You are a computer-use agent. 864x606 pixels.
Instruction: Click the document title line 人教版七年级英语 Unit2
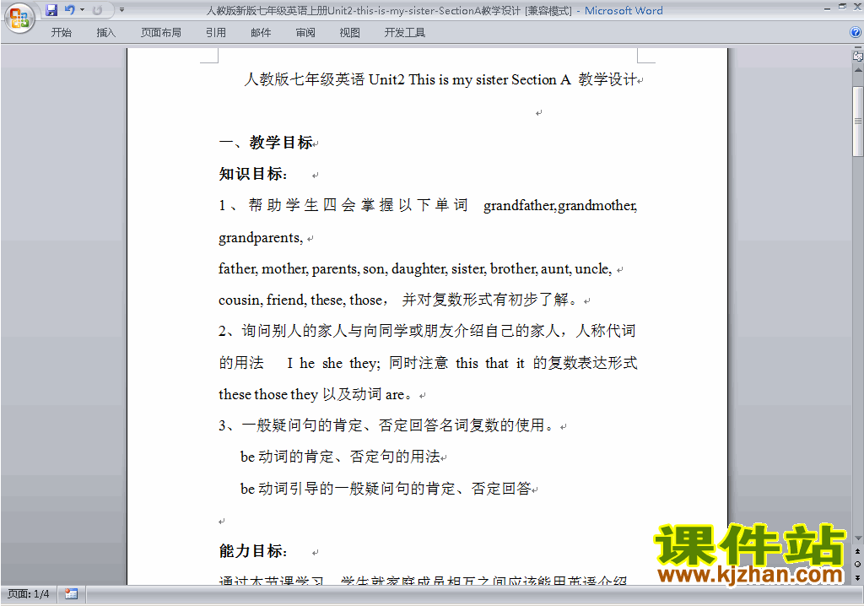tap(440, 80)
